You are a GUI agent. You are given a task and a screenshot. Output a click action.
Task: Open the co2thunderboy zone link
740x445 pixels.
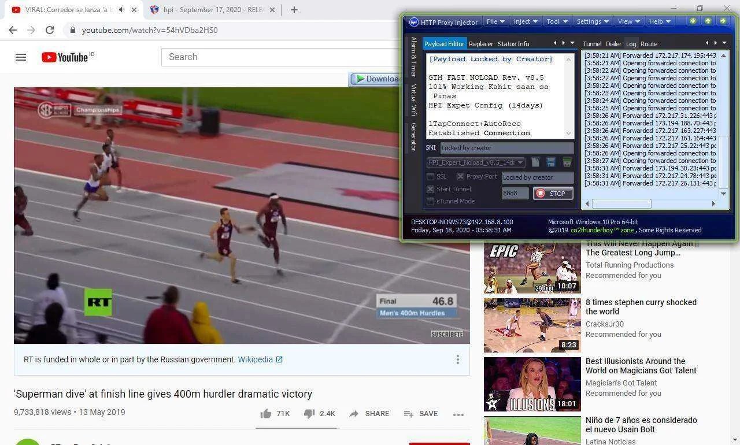pyautogui.click(x=603, y=230)
